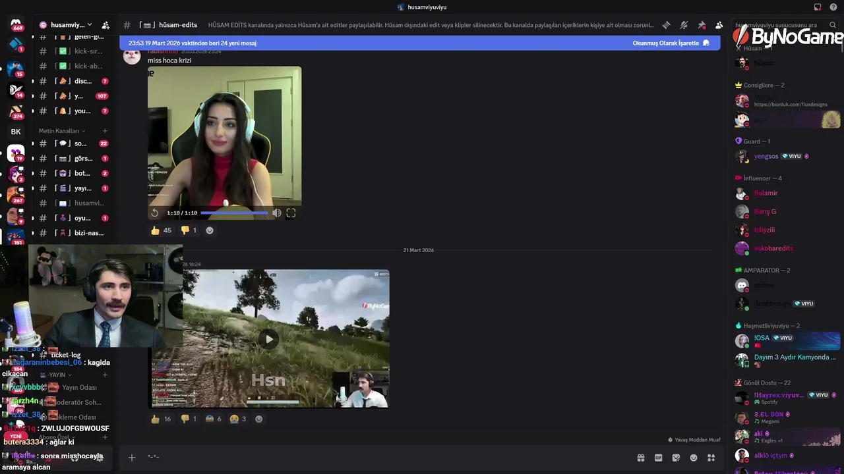Open oyu... channel
Viewport: 844px width, 474px height.
click(x=73, y=218)
